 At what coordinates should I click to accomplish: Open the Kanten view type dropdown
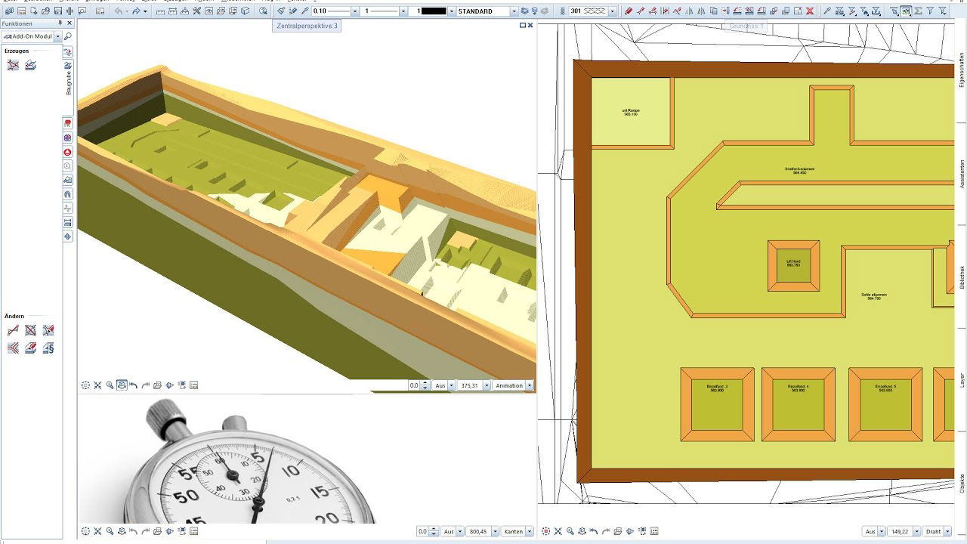[530, 531]
